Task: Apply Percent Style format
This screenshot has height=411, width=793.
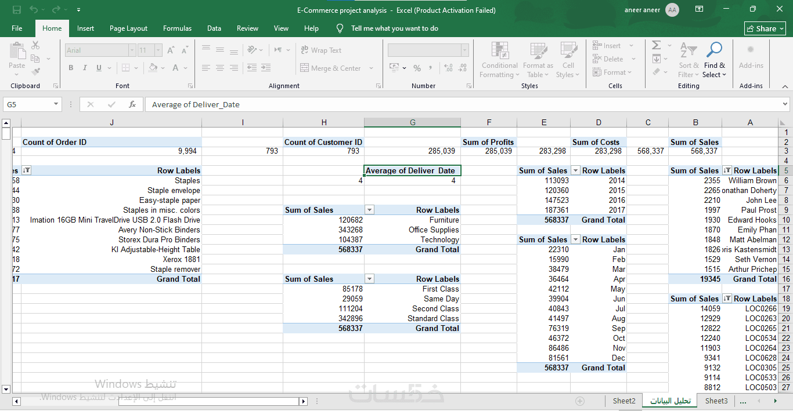Action: pos(417,68)
